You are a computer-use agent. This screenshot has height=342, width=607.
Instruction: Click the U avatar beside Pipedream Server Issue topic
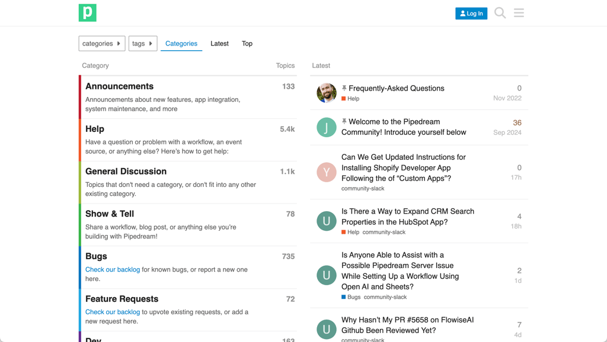pos(327,275)
